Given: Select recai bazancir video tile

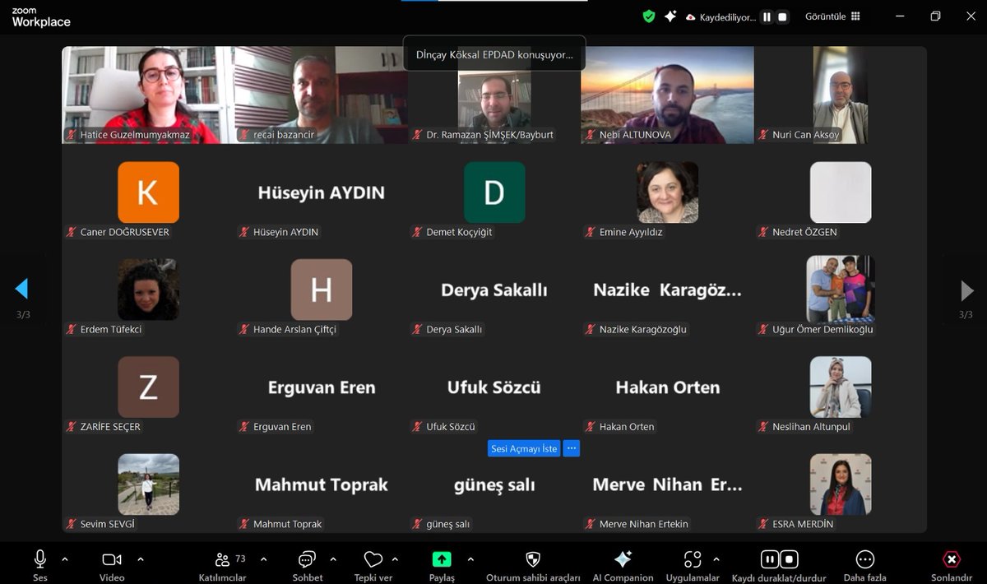Looking at the screenshot, I should [x=322, y=95].
